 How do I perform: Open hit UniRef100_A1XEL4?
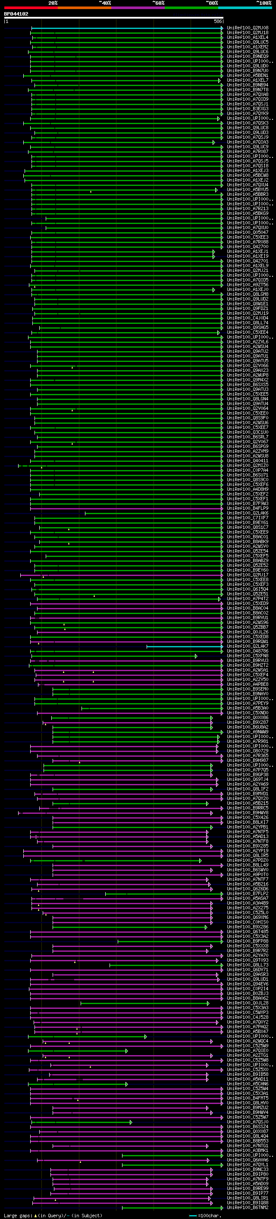click(248, 37)
